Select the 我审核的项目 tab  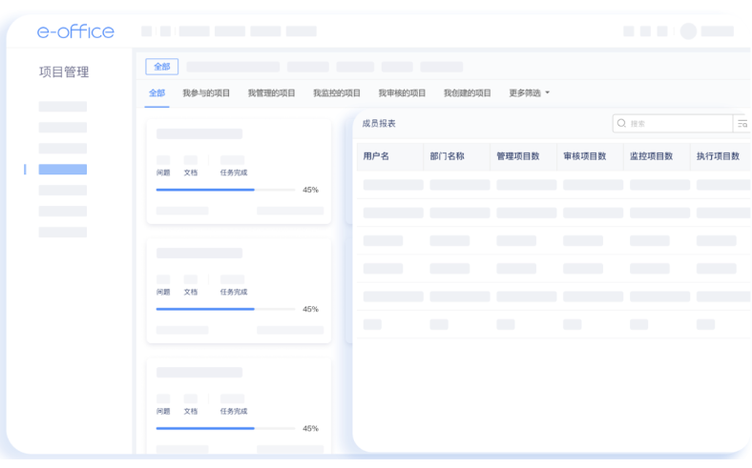pyautogui.click(x=402, y=93)
